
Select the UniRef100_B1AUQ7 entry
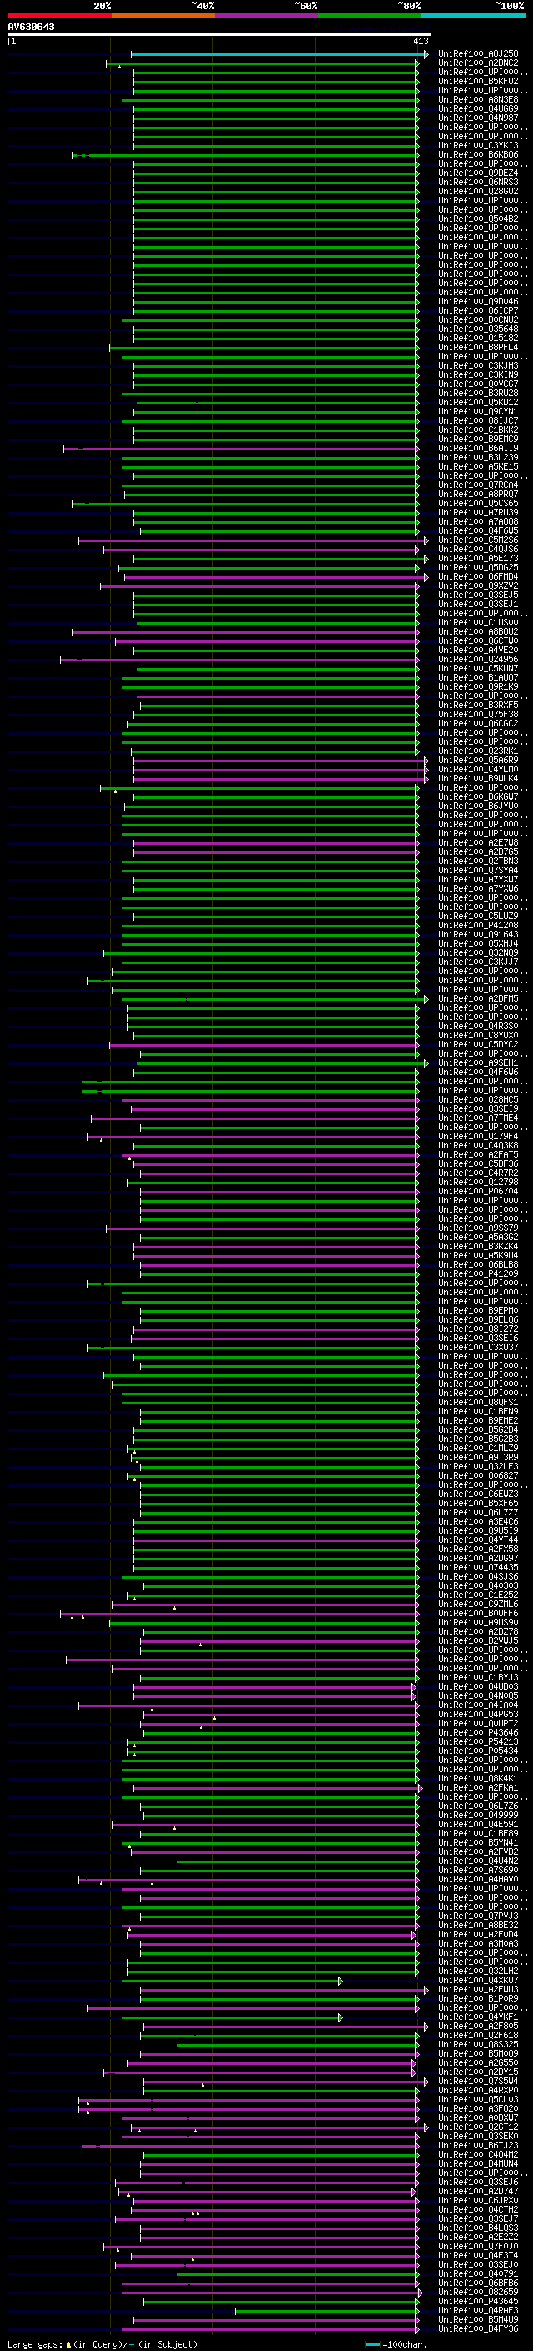pyautogui.click(x=478, y=678)
